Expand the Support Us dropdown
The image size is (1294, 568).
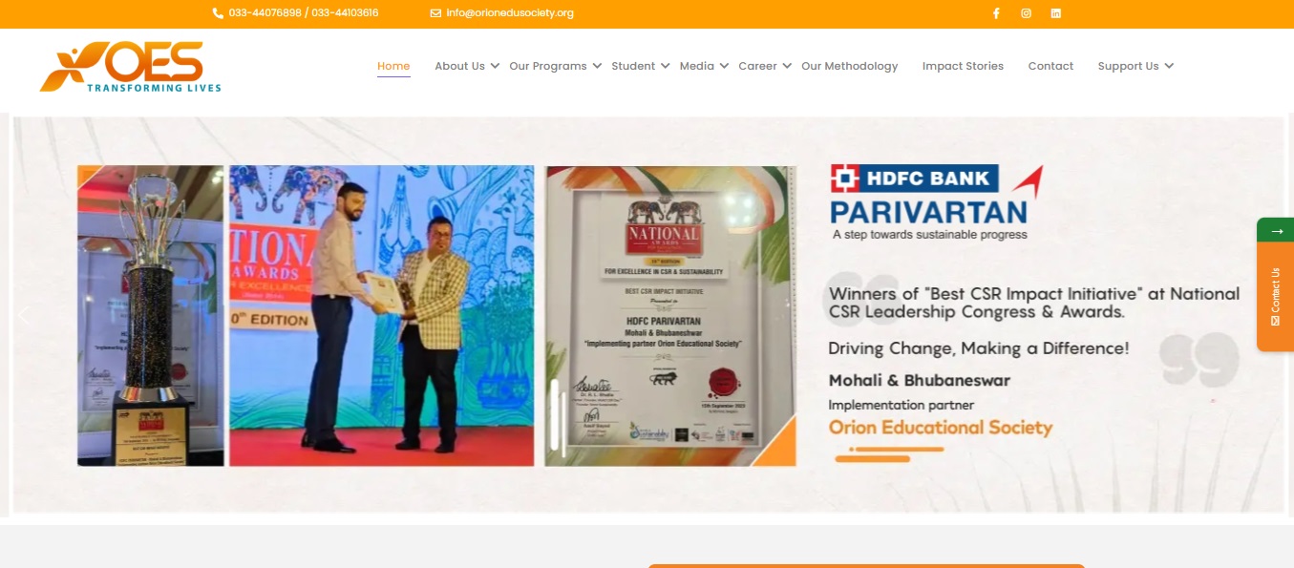[1135, 66]
